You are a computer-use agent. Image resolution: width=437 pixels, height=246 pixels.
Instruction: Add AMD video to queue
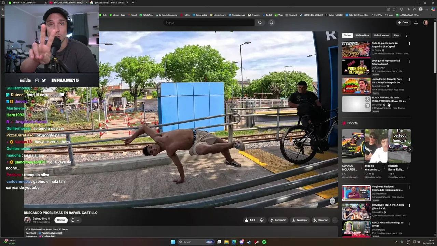click(x=367, y=106)
